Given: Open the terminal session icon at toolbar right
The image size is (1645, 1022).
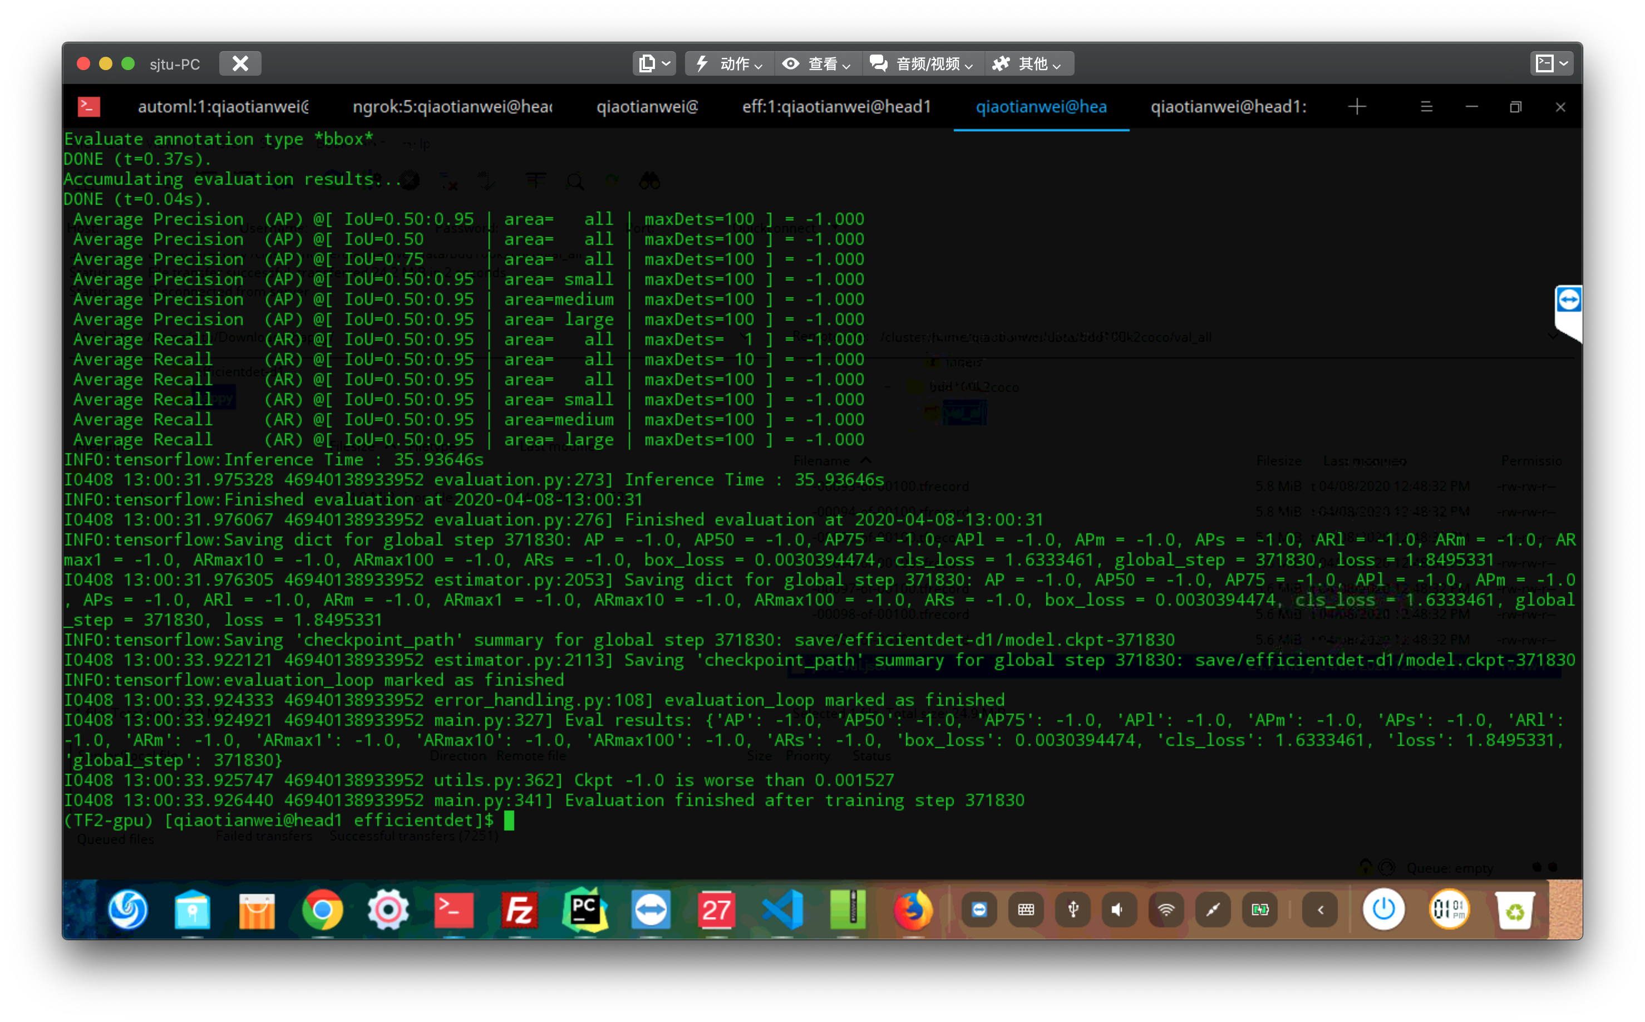Looking at the screenshot, I should (1550, 62).
